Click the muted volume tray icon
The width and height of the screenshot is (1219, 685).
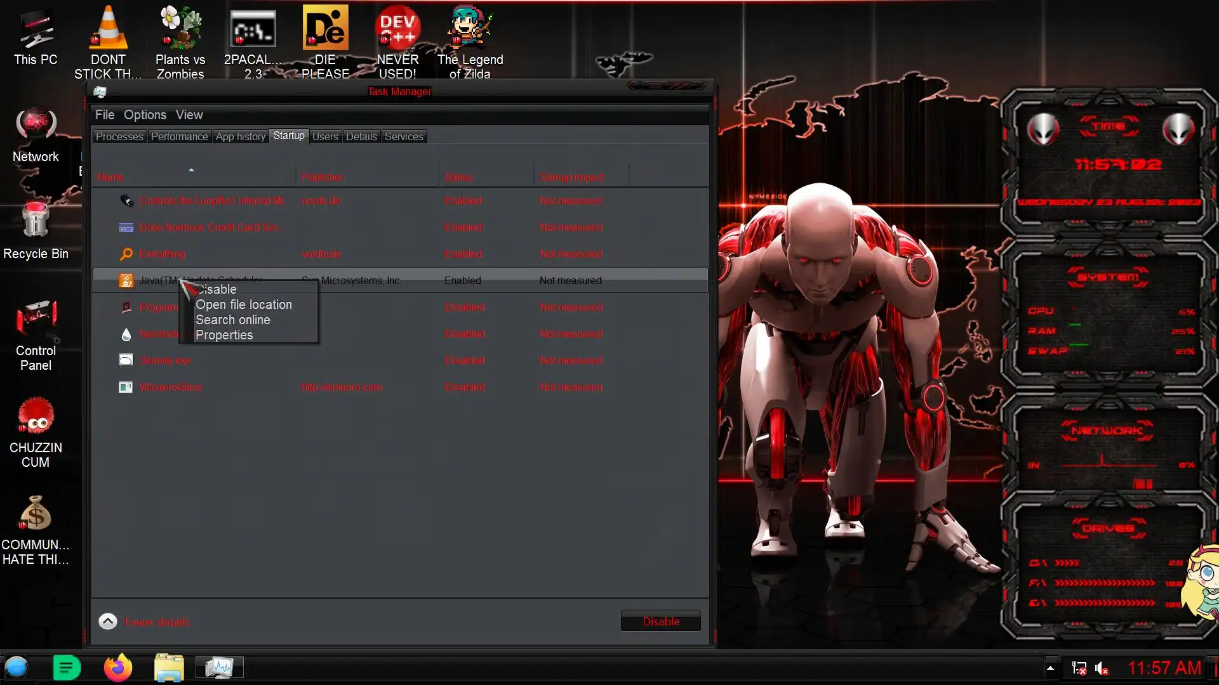pyautogui.click(x=1102, y=668)
